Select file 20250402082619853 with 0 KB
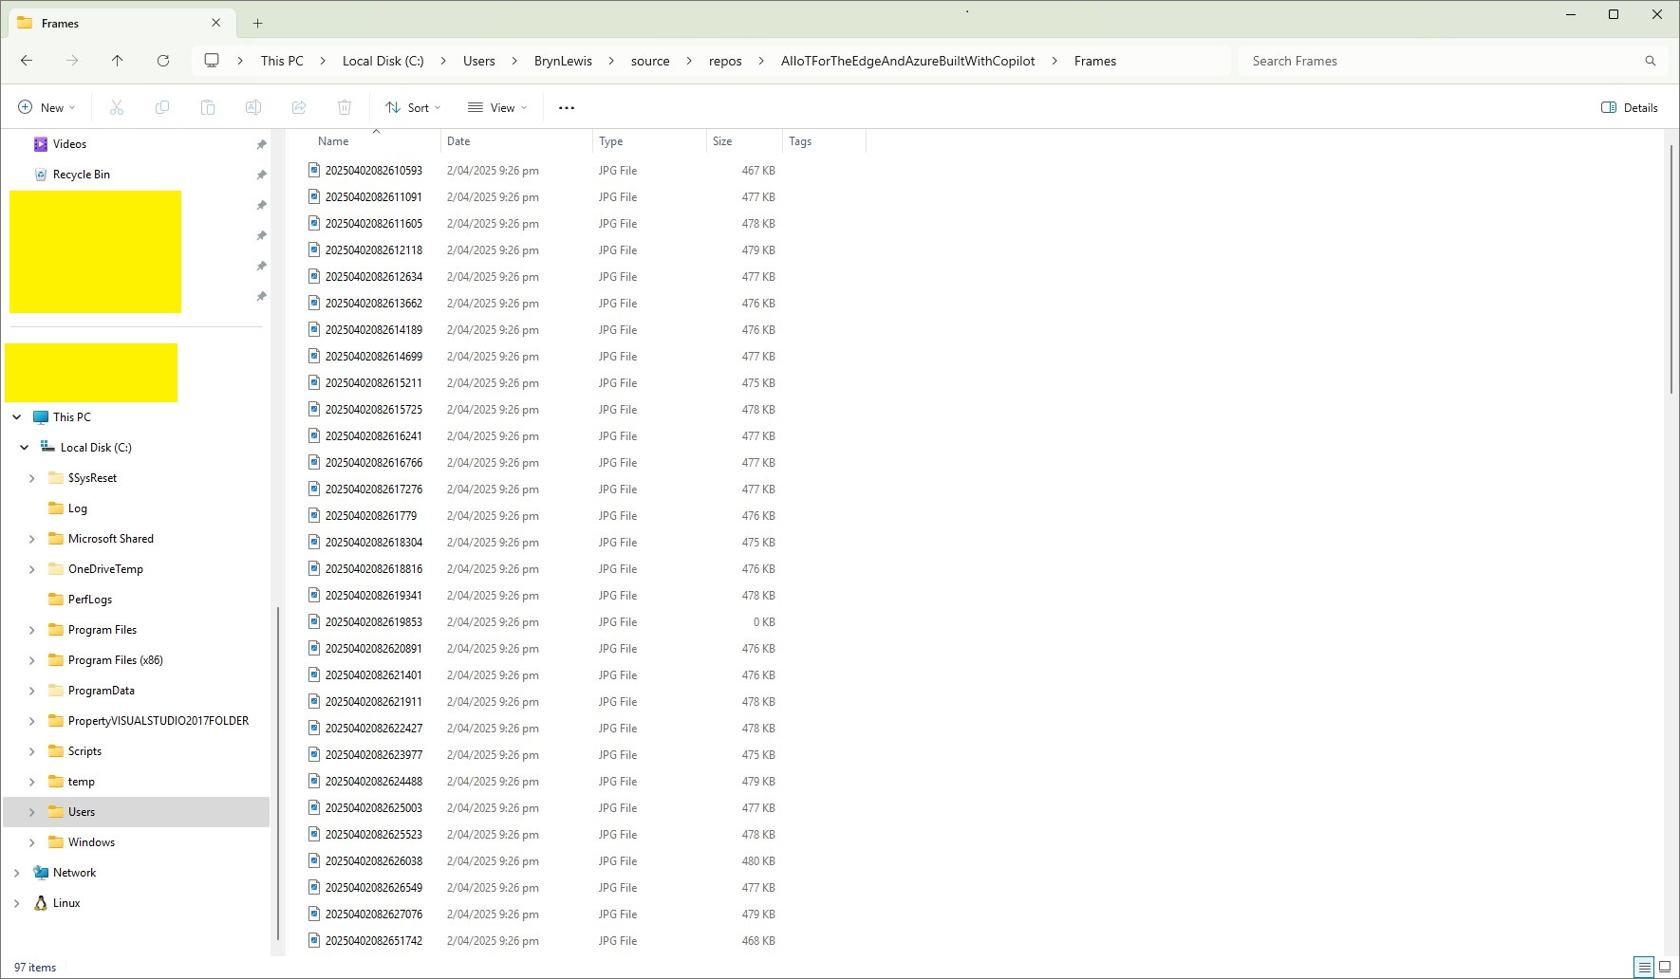Viewport: 1680px width, 979px height. pos(374,622)
